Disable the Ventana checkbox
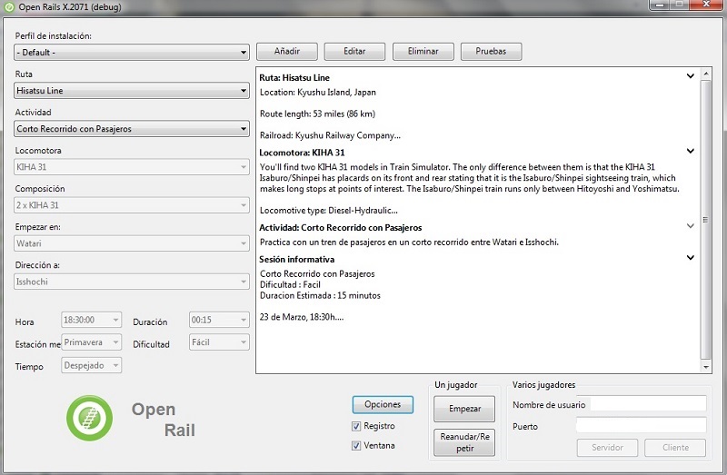This screenshot has height=475, width=727. coord(356,446)
